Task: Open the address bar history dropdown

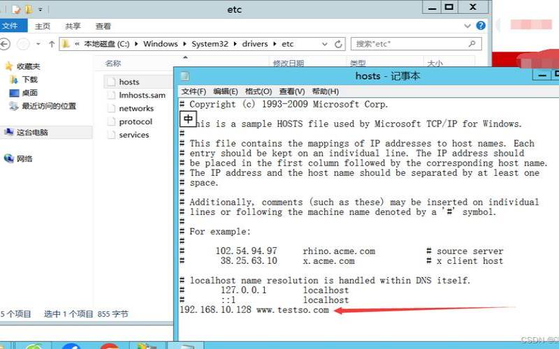Action: [324, 44]
